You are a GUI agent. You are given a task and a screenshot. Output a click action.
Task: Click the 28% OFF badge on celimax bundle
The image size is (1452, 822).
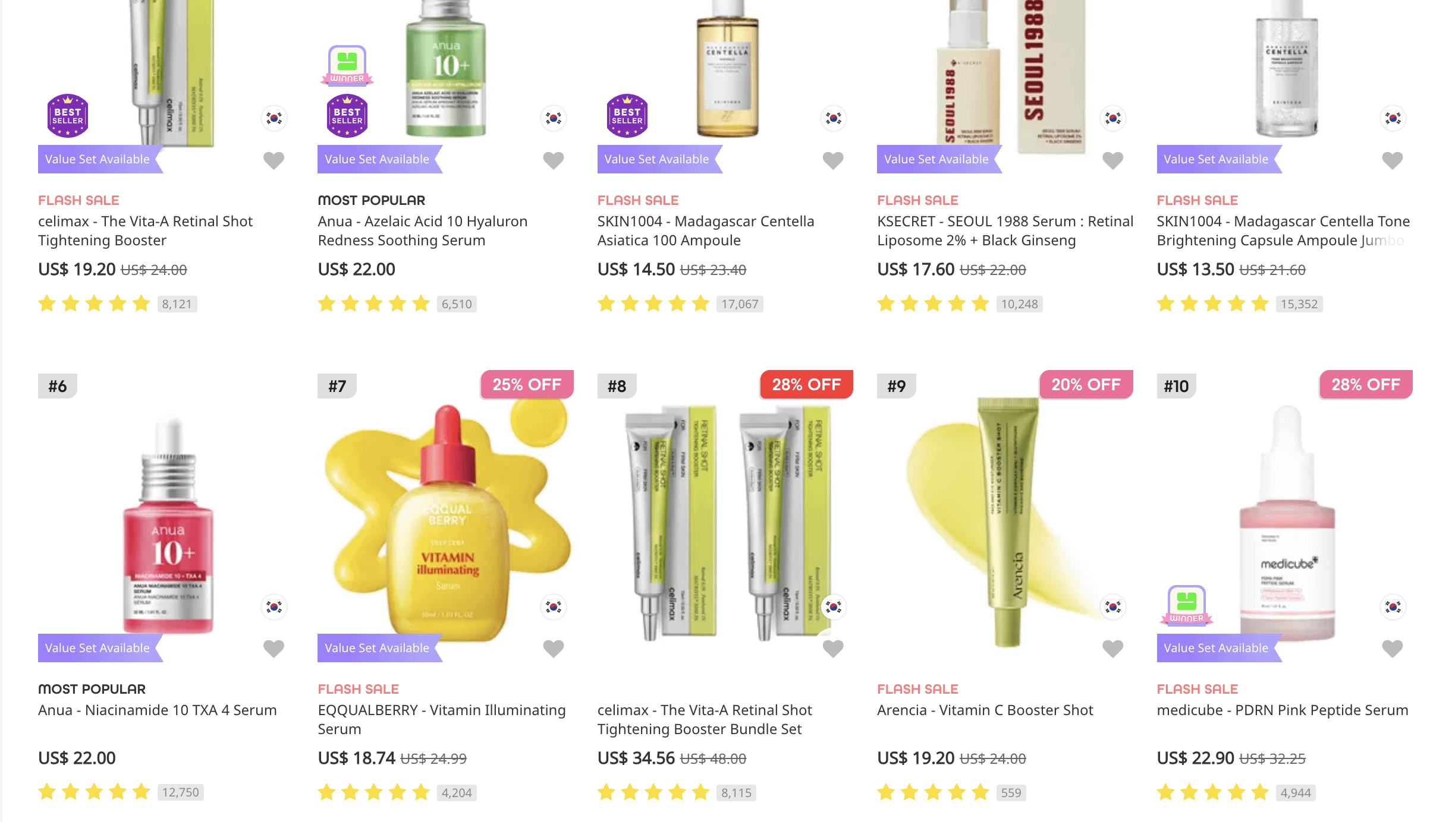[806, 385]
